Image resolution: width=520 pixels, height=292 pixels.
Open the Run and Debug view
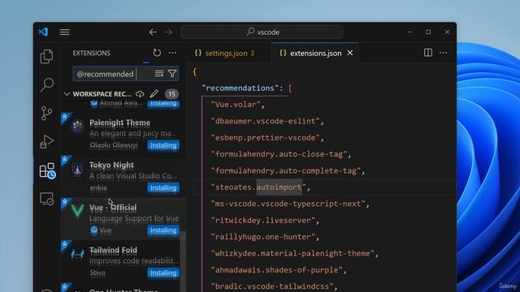(x=46, y=142)
